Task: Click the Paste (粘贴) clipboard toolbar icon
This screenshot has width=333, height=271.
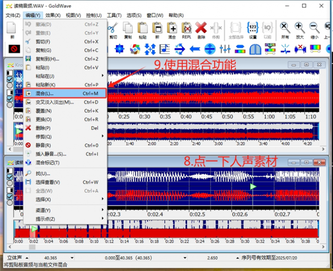Action: pyautogui.click(x=143, y=27)
